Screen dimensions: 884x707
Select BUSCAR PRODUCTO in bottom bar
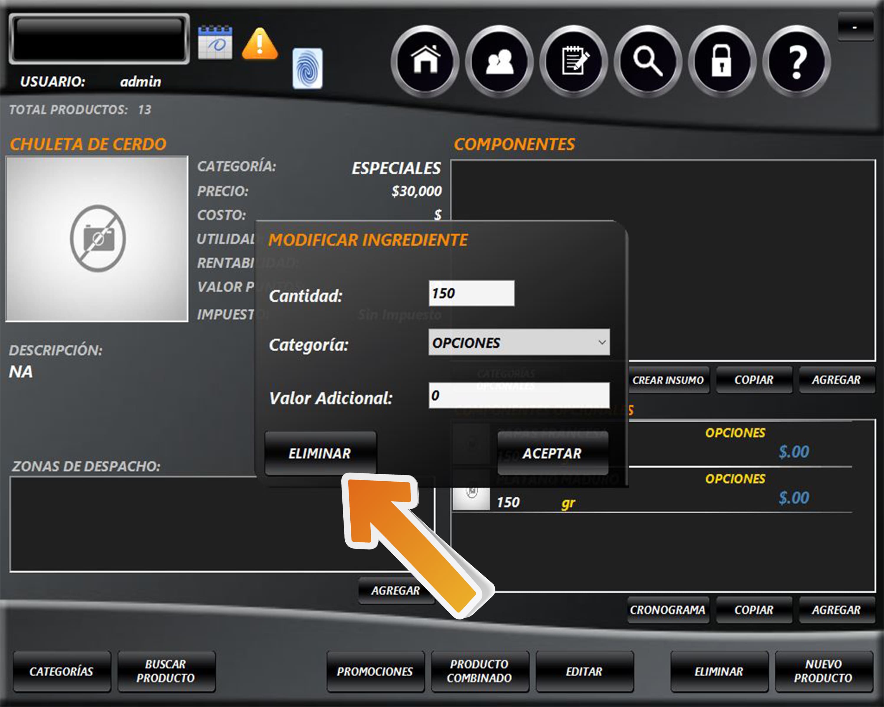(x=166, y=671)
